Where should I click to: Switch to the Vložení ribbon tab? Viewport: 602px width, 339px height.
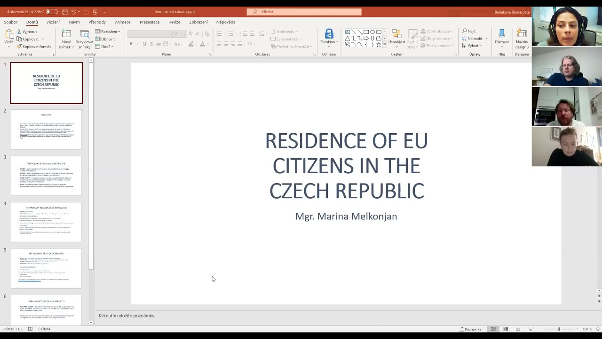pos(53,22)
